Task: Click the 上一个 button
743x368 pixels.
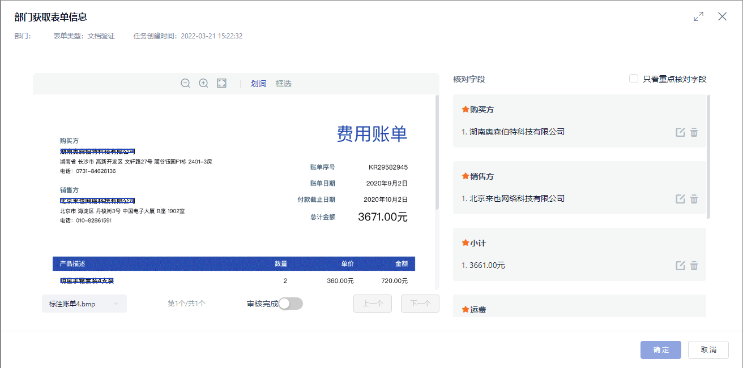Action: point(373,304)
